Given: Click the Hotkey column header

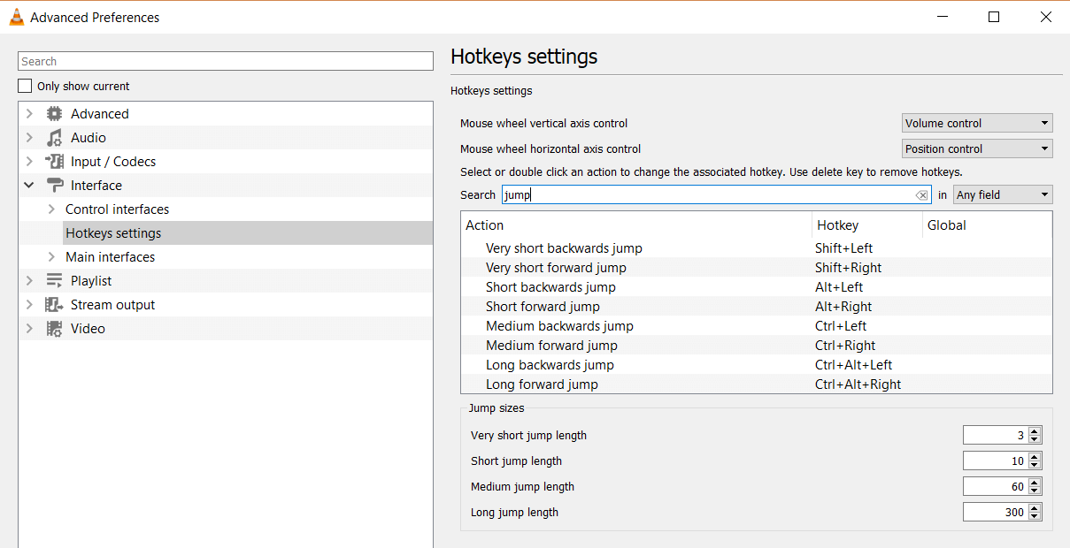Looking at the screenshot, I should [837, 225].
